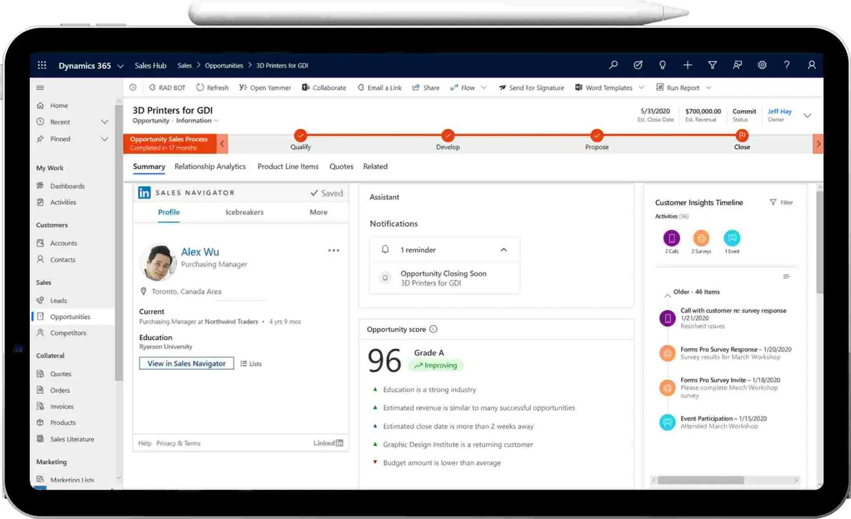
Task: Switch to the Relationship Analytics tab
Action: [210, 166]
